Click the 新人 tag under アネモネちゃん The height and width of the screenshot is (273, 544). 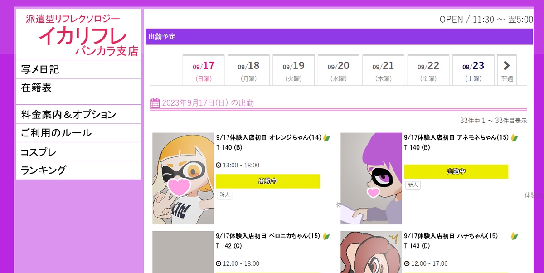tap(413, 185)
